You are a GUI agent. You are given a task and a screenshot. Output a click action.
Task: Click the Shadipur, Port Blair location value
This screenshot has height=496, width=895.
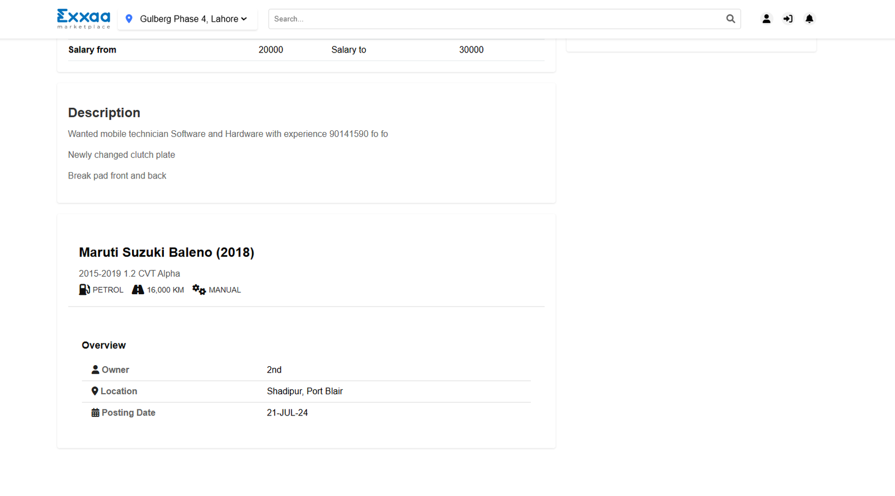(x=304, y=391)
